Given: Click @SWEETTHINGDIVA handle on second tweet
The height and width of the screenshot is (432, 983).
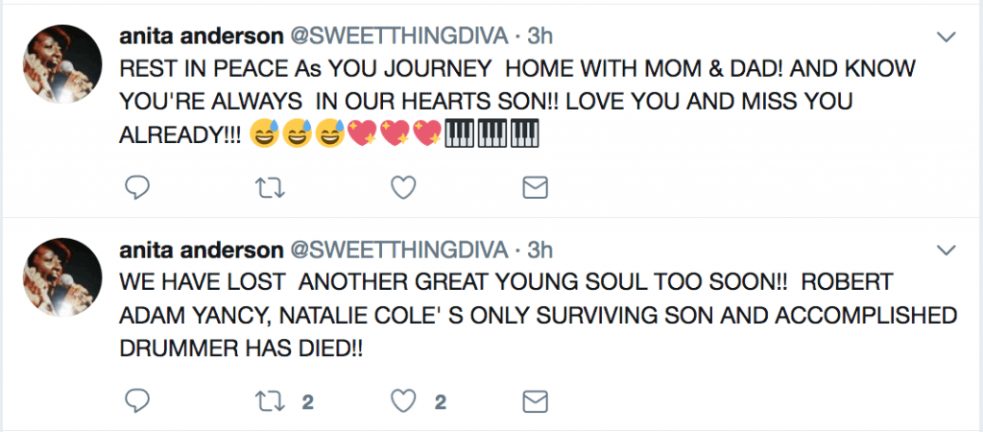Looking at the screenshot, I should tap(398, 251).
